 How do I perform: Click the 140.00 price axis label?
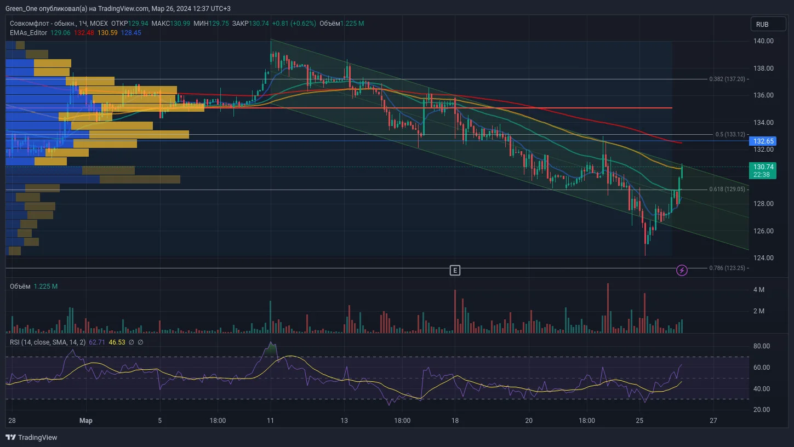click(763, 41)
